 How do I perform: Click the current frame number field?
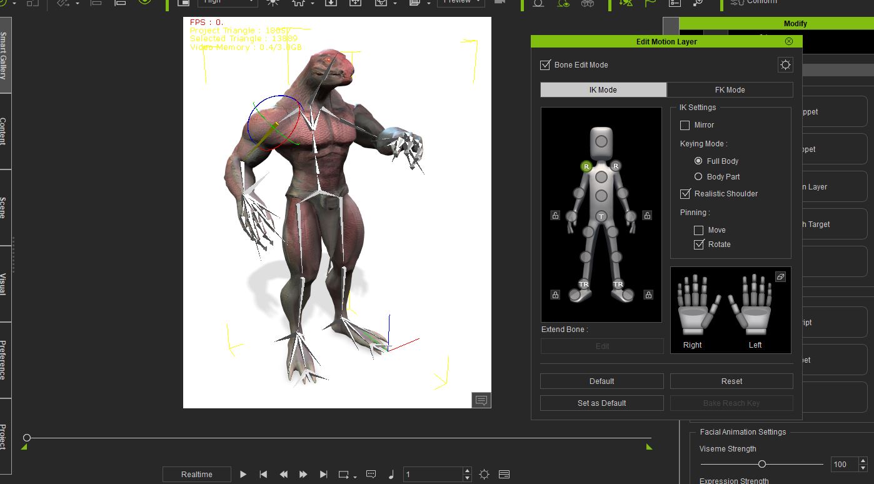pos(433,475)
